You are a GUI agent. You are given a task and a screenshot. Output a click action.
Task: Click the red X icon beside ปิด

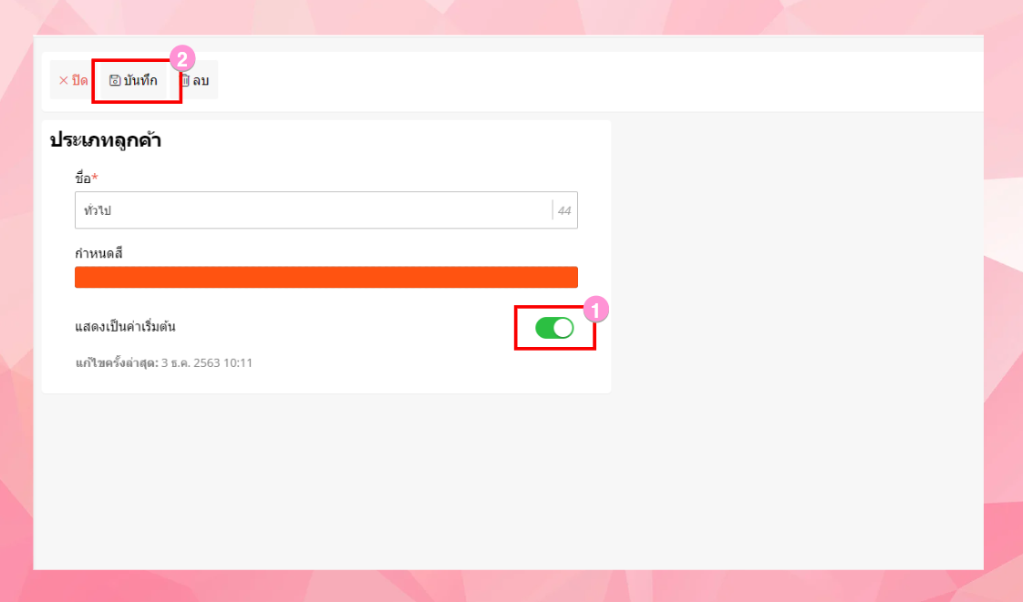click(x=63, y=80)
